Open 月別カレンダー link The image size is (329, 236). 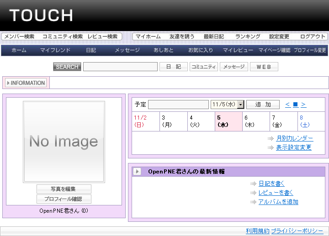coord(295,138)
